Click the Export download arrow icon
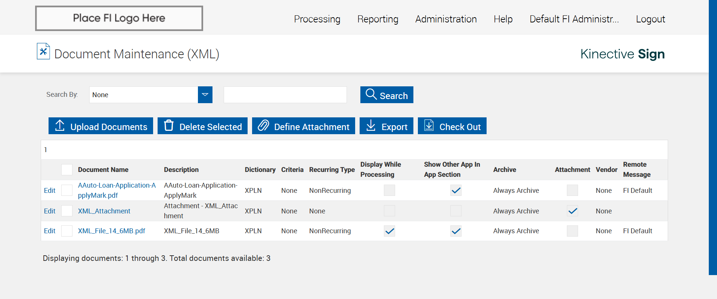717x299 pixels. tap(370, 126)
